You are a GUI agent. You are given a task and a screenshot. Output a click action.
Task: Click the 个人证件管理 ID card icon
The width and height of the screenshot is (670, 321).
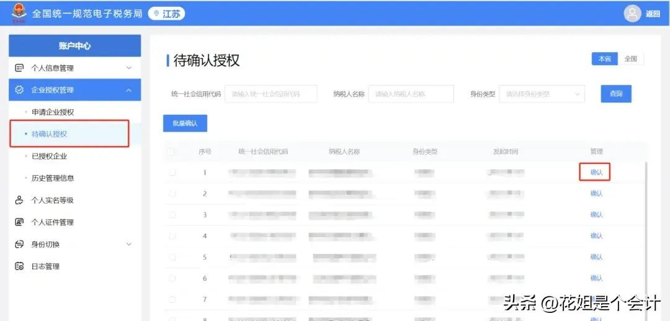click(x=19, y=222)
